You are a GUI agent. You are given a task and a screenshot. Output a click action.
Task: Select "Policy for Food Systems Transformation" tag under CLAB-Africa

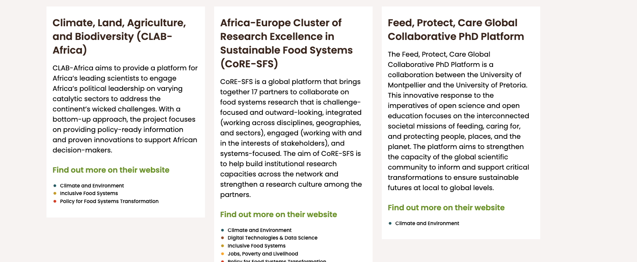pos(109,201)
